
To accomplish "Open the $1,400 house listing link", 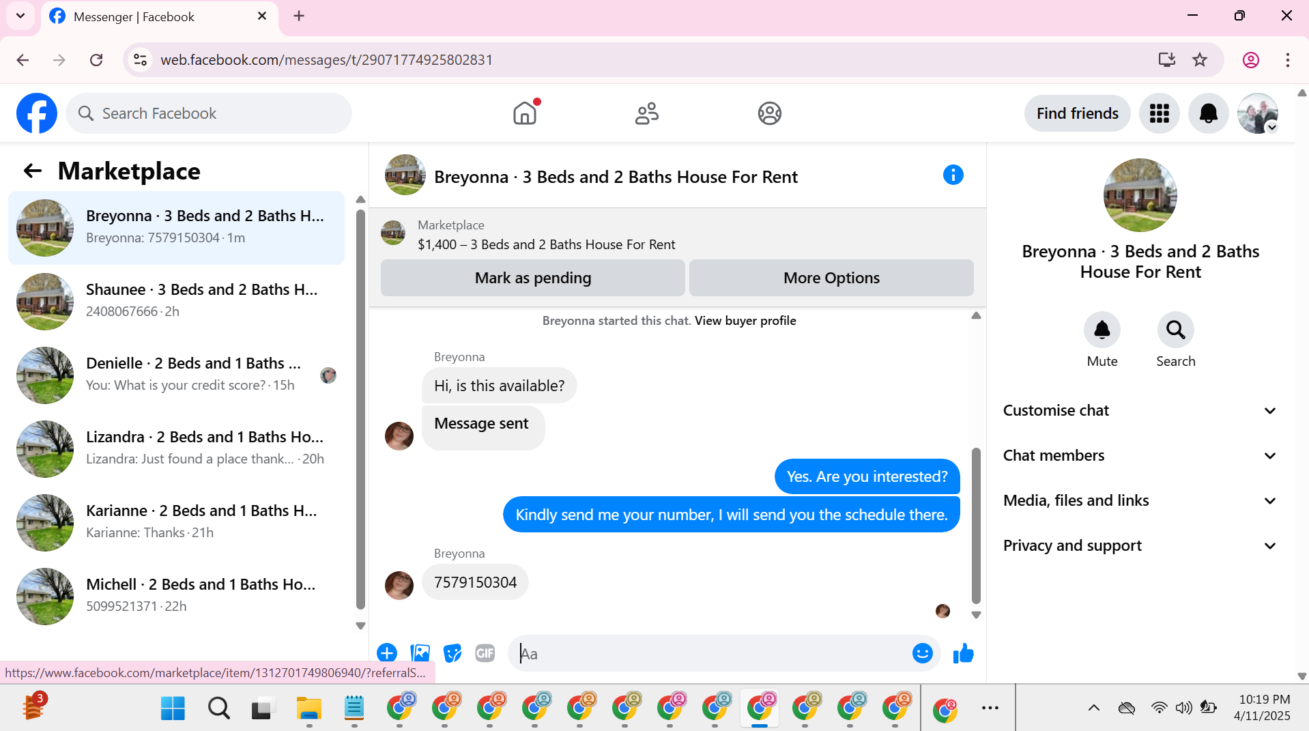I will (x=547, y=244).
